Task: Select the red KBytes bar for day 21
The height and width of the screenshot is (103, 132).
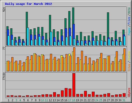Action: tap(85, 94)
